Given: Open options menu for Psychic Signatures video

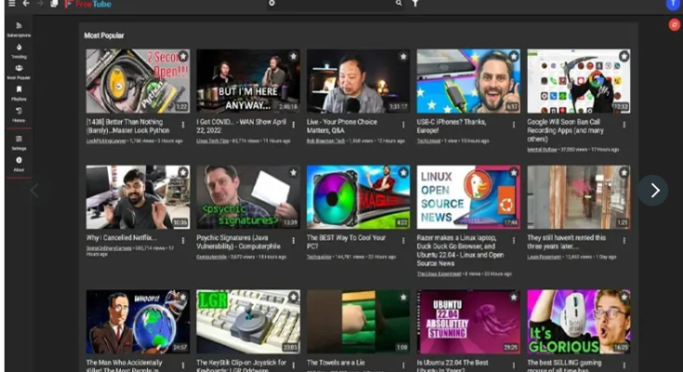Looking at the screenshot, I should click(294, 238).
